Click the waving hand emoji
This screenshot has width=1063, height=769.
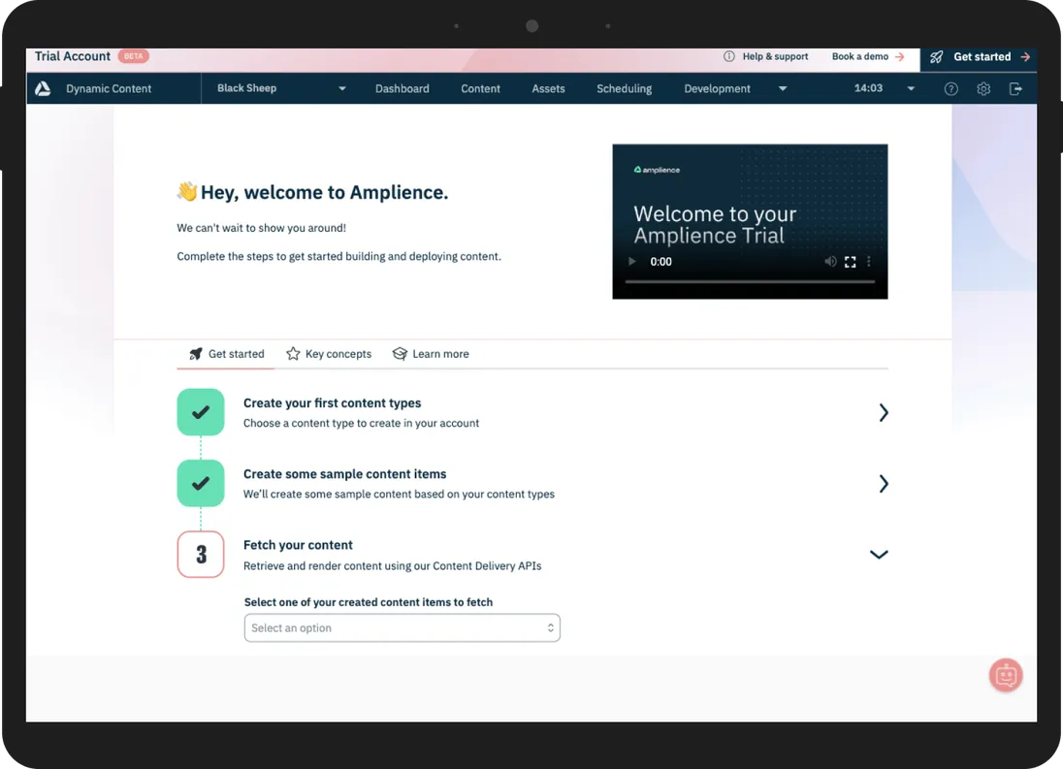(187, 192)
